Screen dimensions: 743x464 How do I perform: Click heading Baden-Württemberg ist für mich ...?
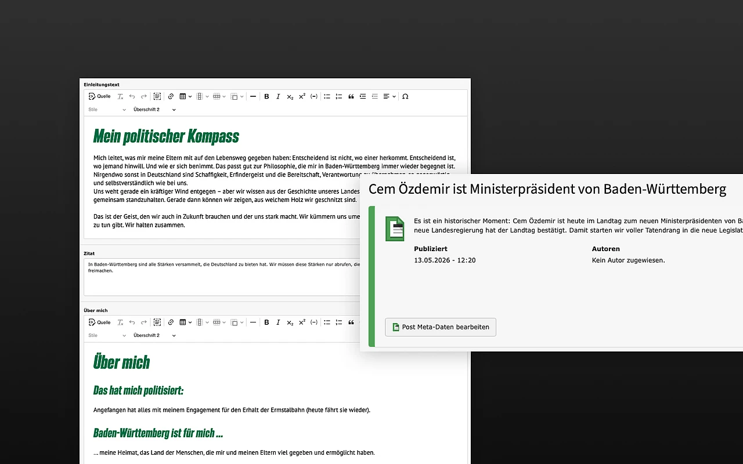(158, 433)
